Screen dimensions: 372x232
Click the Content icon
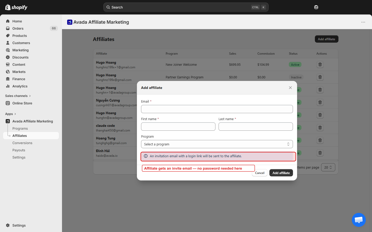[8, 64]
